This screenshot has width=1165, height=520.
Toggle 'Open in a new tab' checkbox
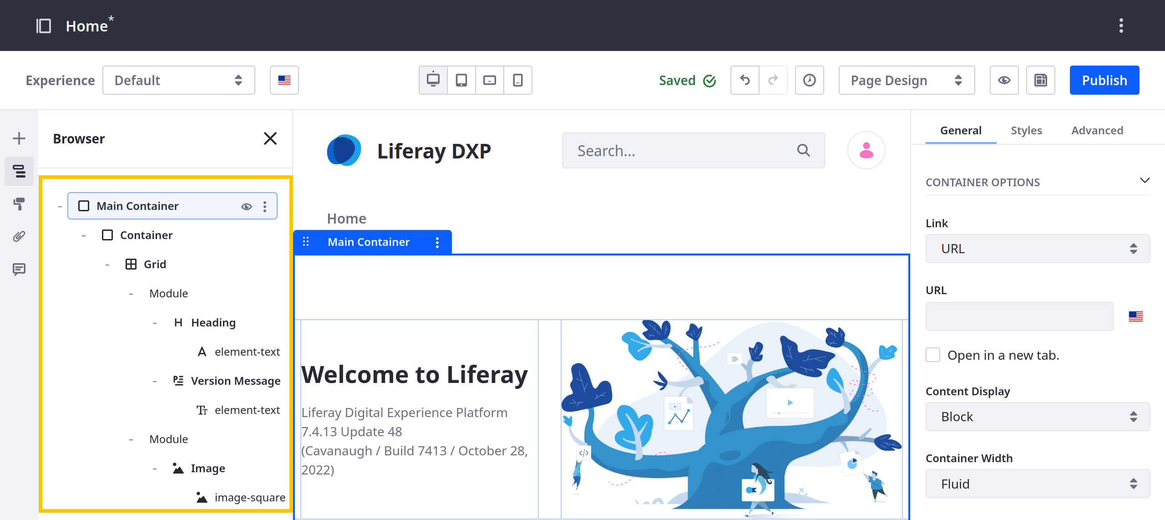coord(933,355)
